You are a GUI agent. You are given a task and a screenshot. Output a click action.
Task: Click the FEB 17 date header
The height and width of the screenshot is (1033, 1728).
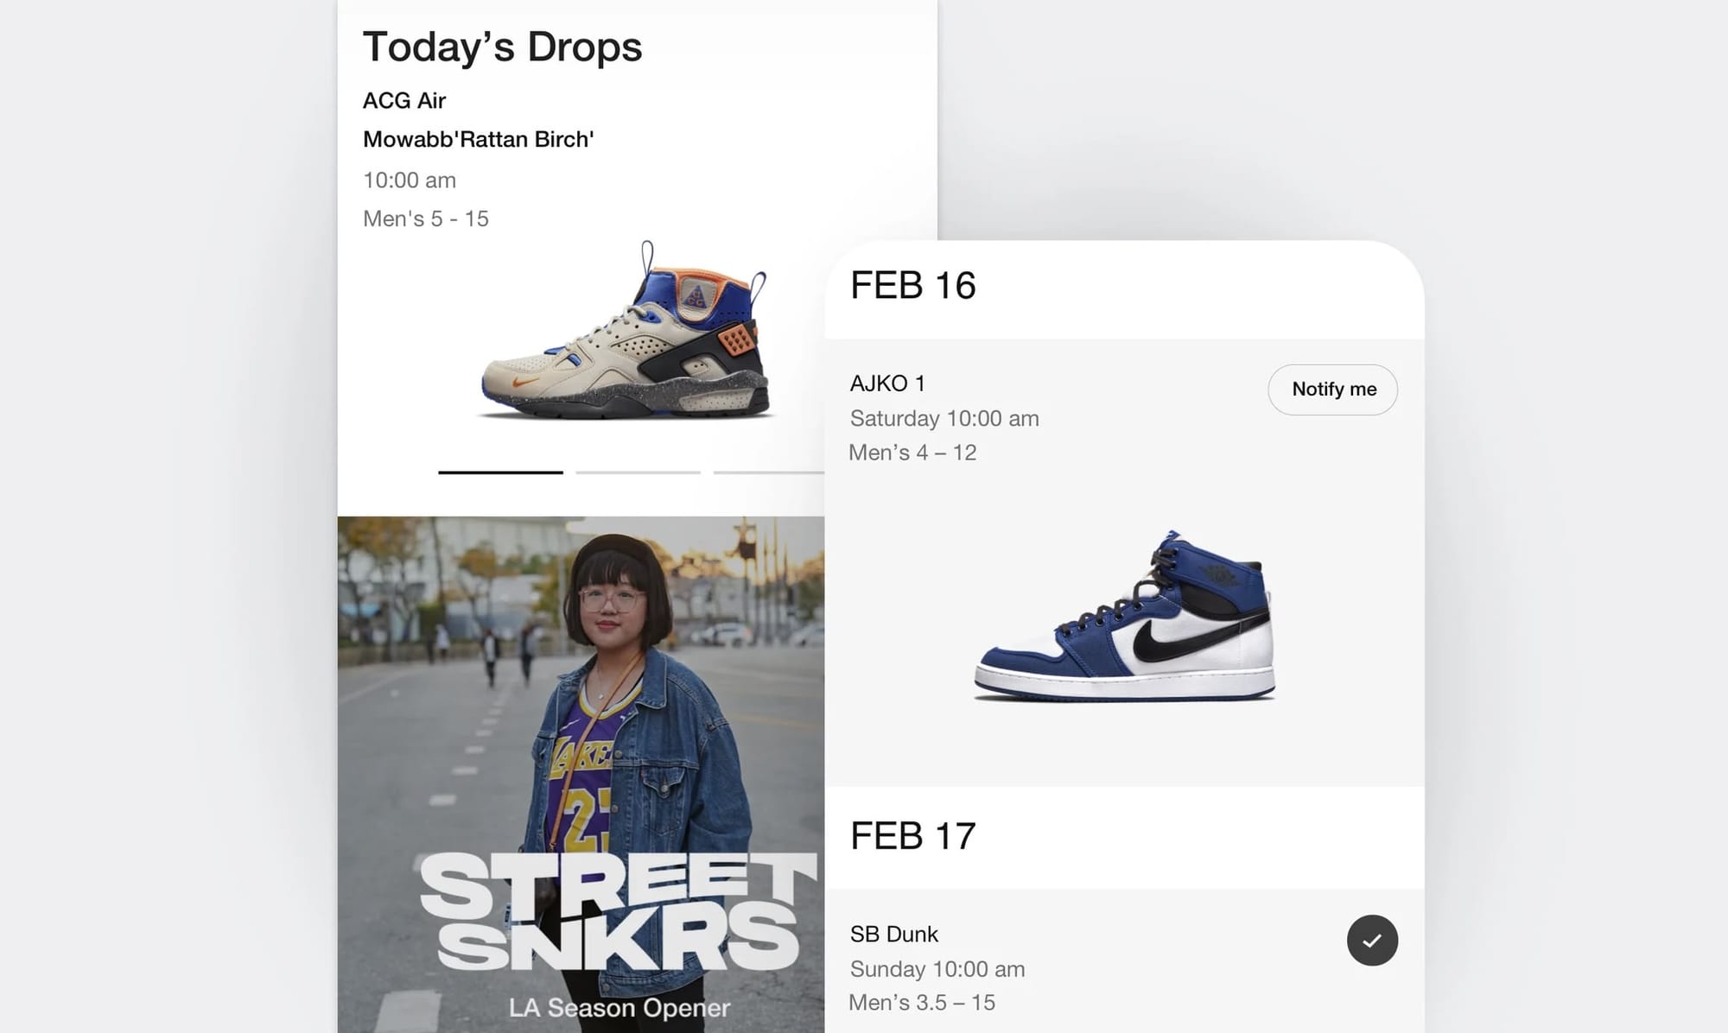click(913, 836)
